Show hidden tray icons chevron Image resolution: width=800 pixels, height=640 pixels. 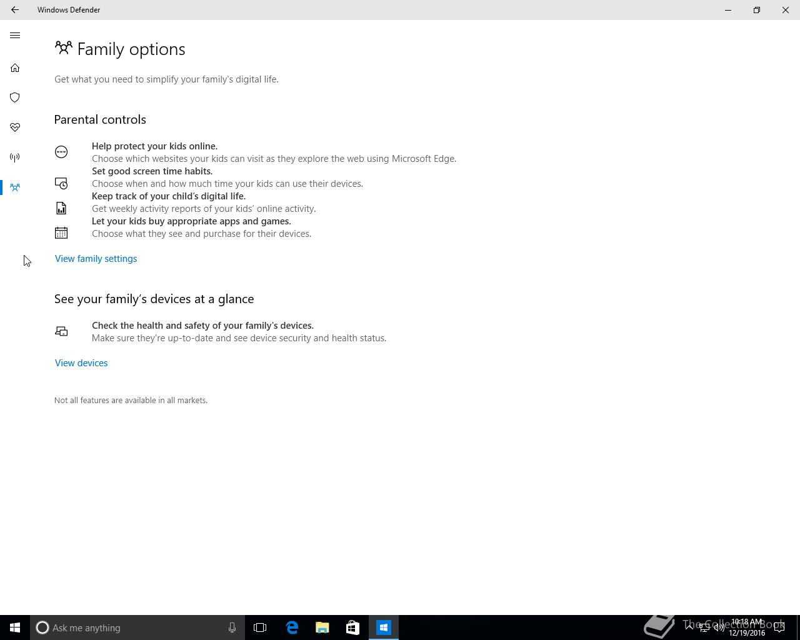[689, 627]
